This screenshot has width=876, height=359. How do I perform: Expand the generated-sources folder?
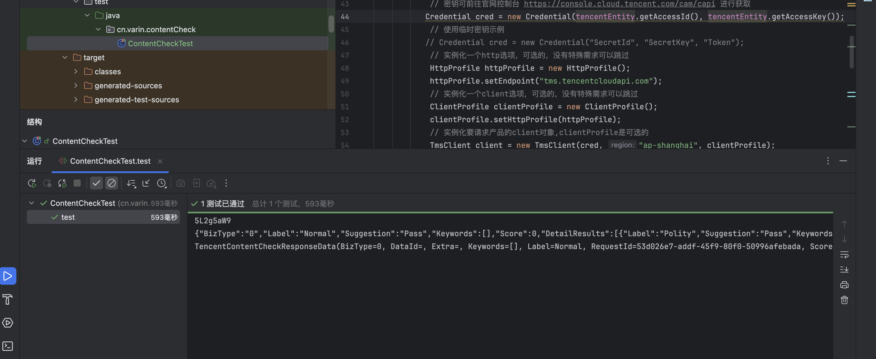point(76,85)
